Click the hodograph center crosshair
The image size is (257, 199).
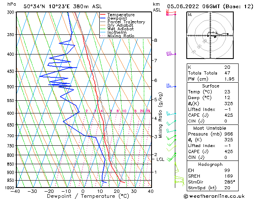point(210,36)
